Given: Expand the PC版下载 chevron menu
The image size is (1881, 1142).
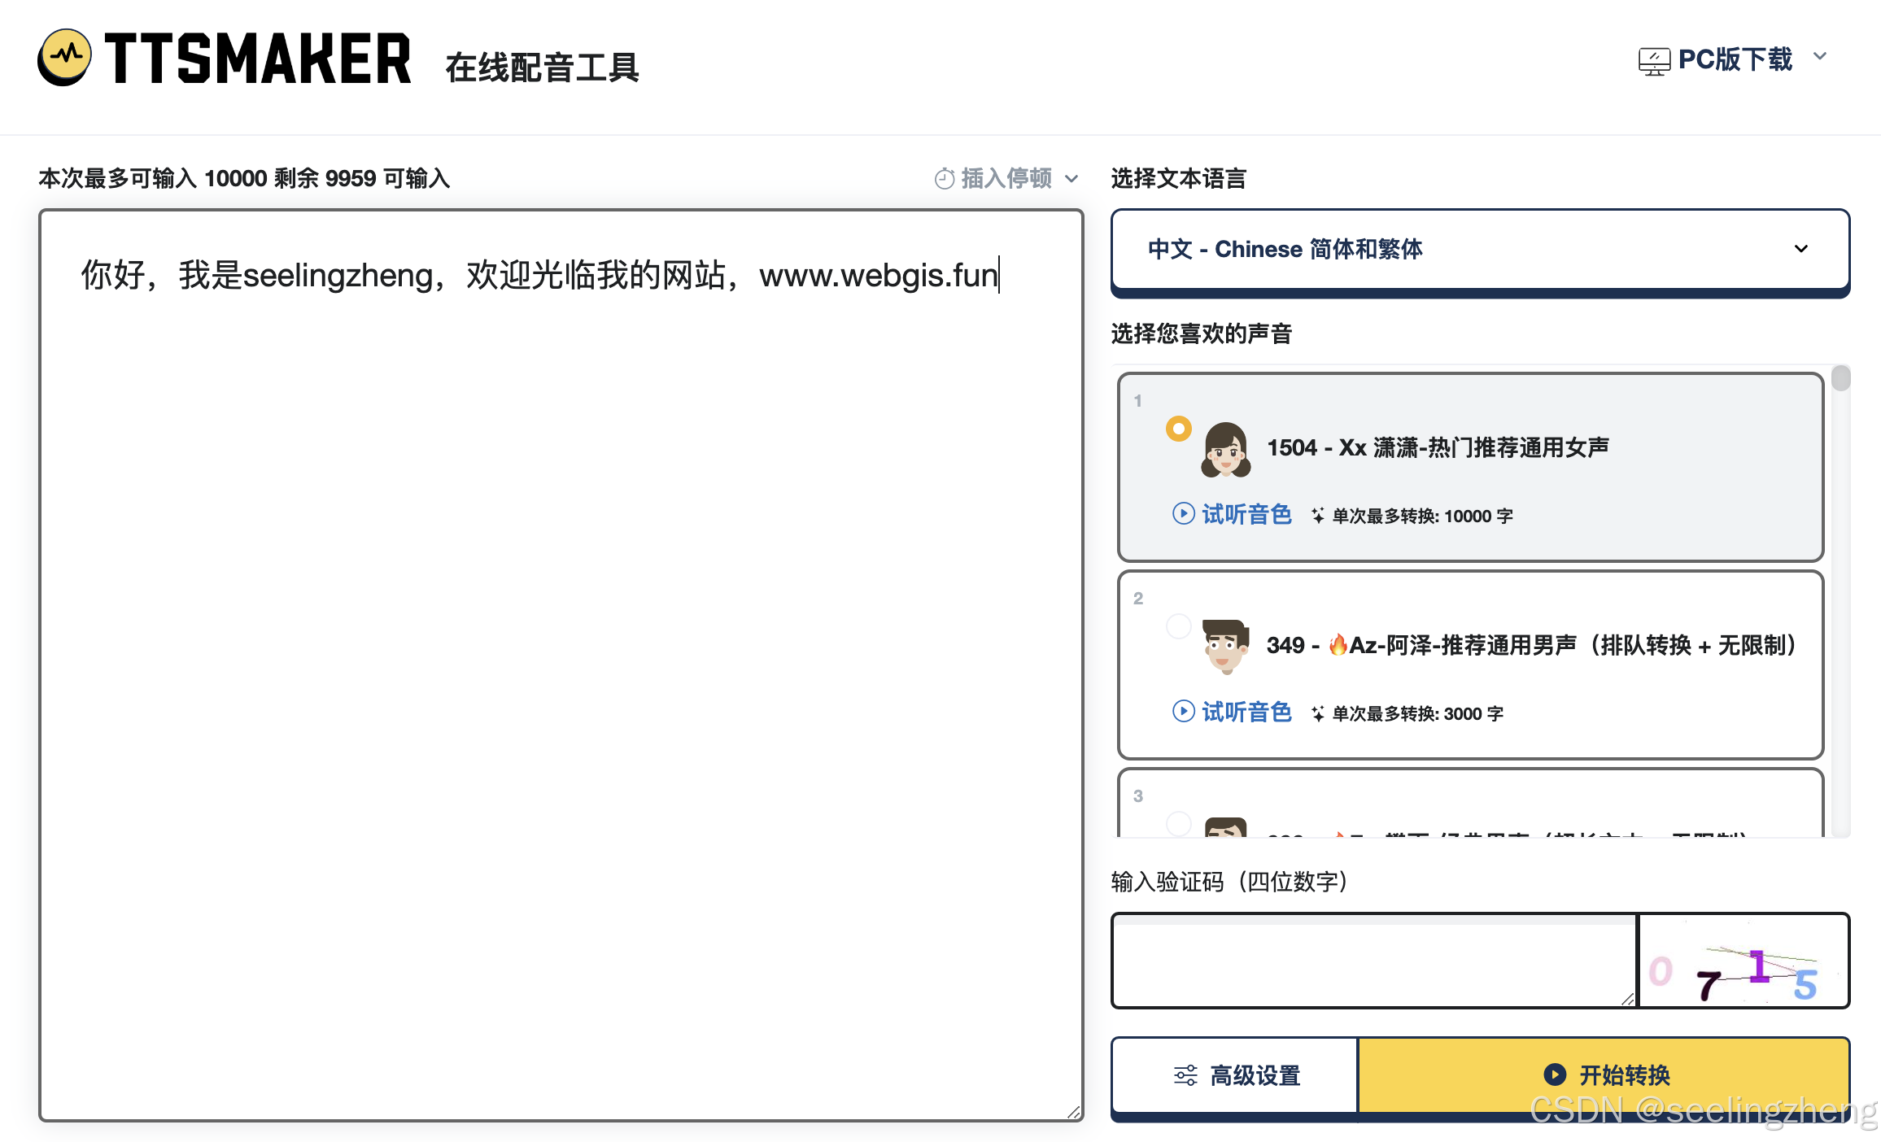Looking at the screenshot, I should [x=1820, y=57].
